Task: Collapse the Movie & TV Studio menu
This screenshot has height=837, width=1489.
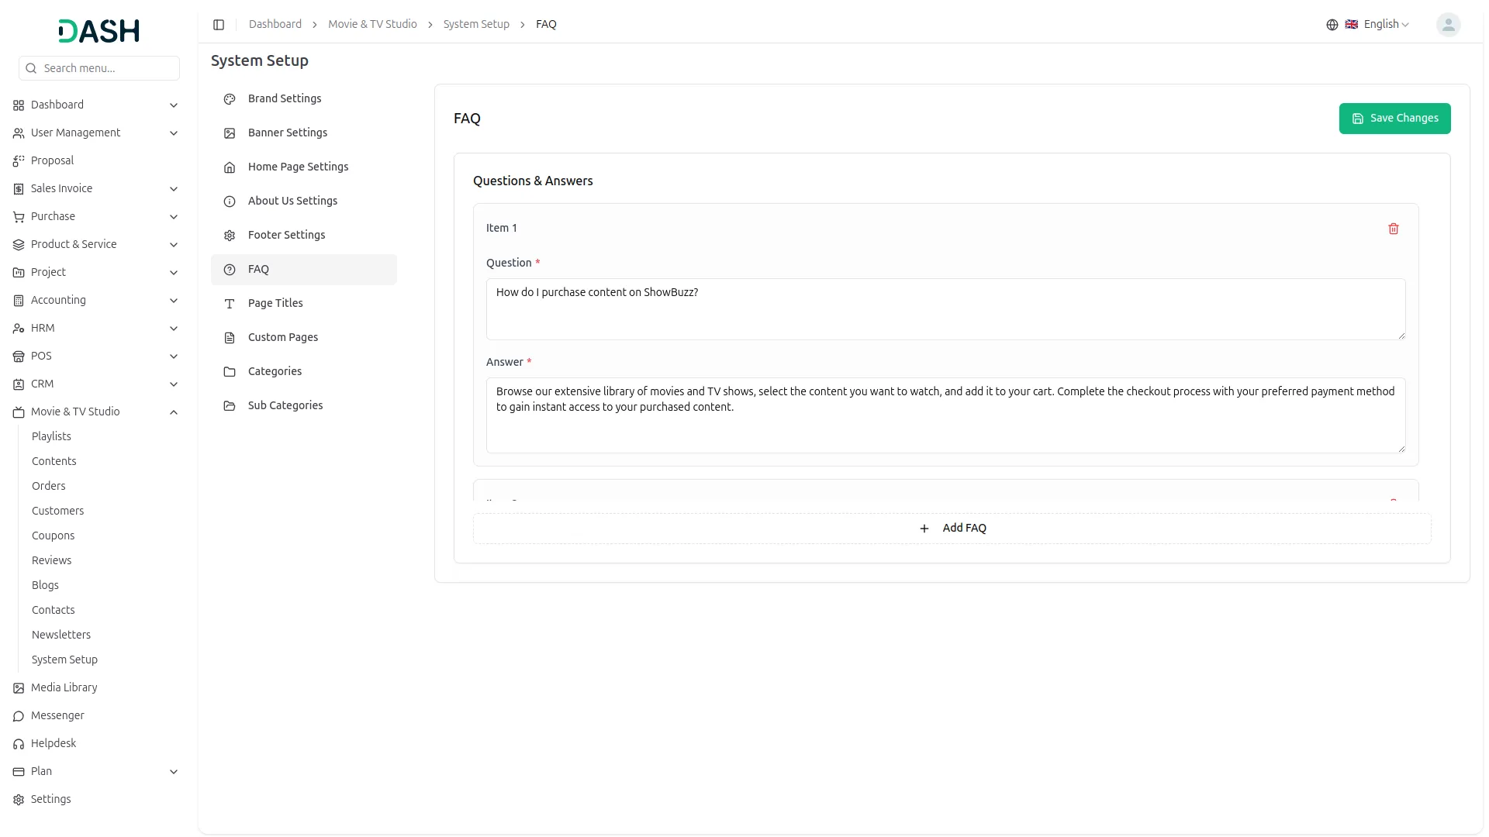Action: (174, 412)
